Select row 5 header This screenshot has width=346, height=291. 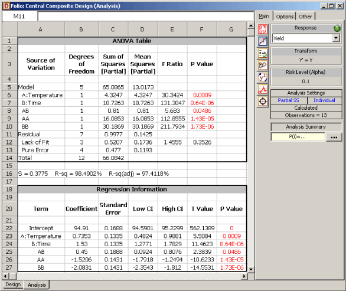coord(9,87)
